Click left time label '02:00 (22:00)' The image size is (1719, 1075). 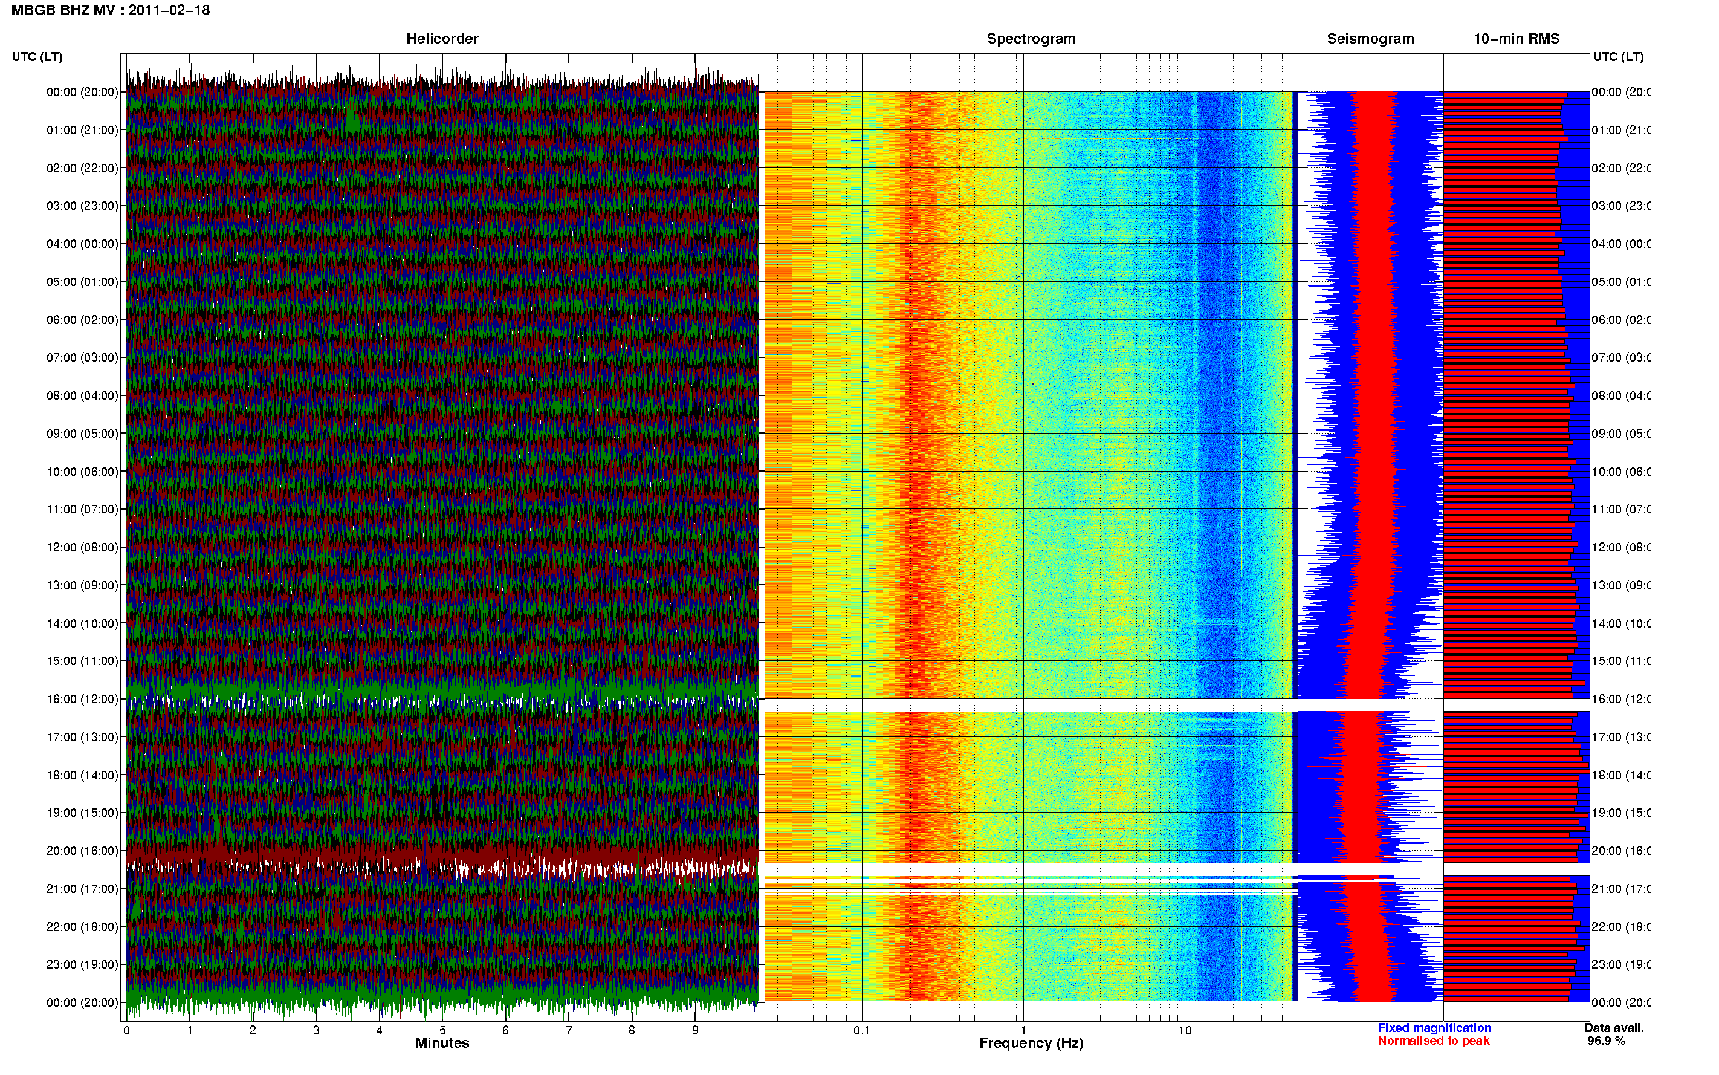(82, 168)
